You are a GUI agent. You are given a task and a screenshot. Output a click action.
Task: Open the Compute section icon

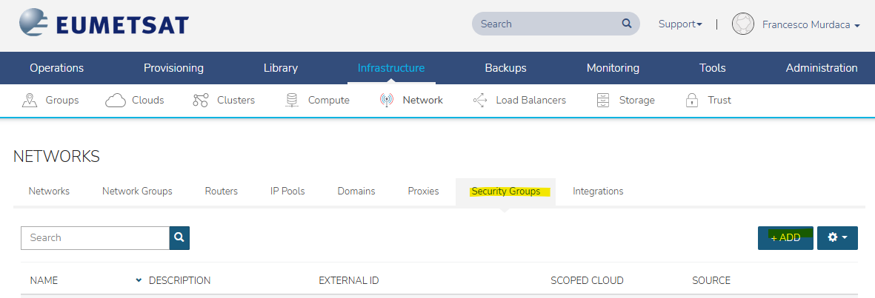292,100
